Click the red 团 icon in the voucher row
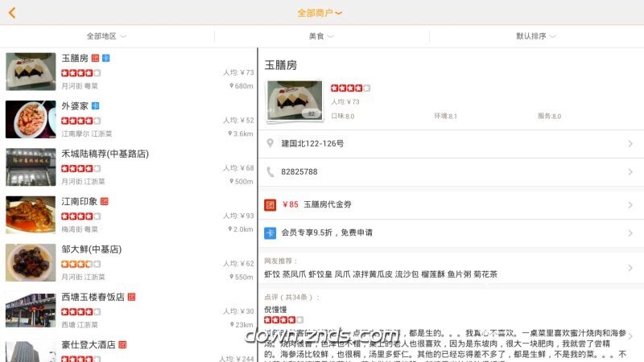 [270, 204]
